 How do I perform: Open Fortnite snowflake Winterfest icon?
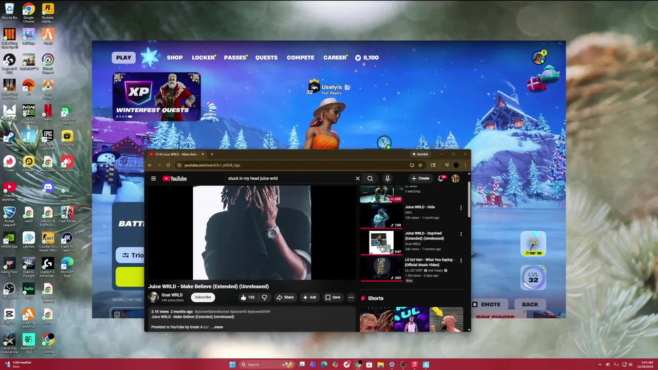[x=150, y=58]
